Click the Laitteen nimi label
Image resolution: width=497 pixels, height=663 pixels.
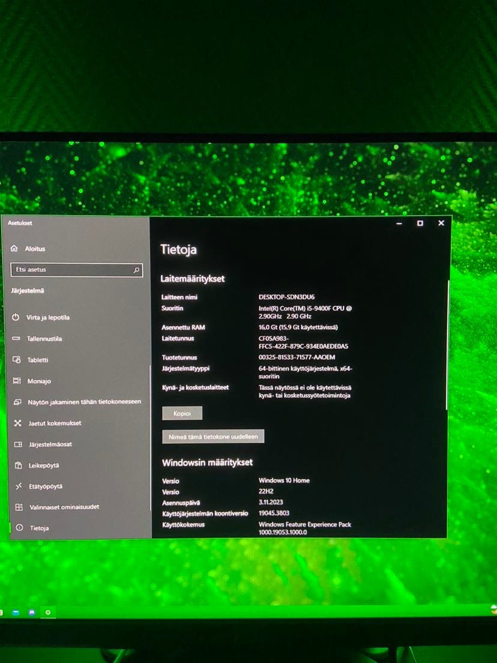(x=179, y=297)
